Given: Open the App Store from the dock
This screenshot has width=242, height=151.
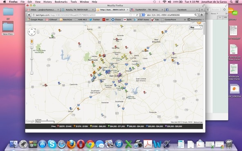Looking at the screenshot, I should point(43,144).
